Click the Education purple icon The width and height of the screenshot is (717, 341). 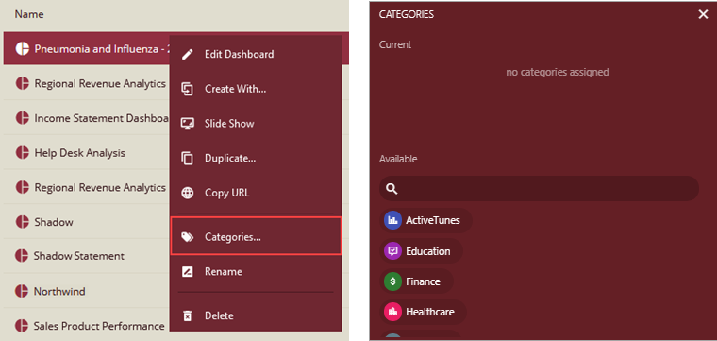pos(392,251)
